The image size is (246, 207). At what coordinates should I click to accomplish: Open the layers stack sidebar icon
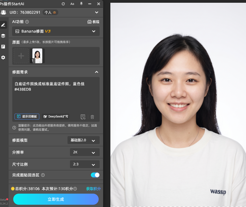3,36
